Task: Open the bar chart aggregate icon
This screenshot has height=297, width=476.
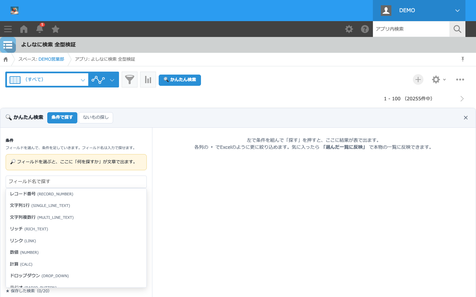Action: pyautogui.click(x=148, y=80)
